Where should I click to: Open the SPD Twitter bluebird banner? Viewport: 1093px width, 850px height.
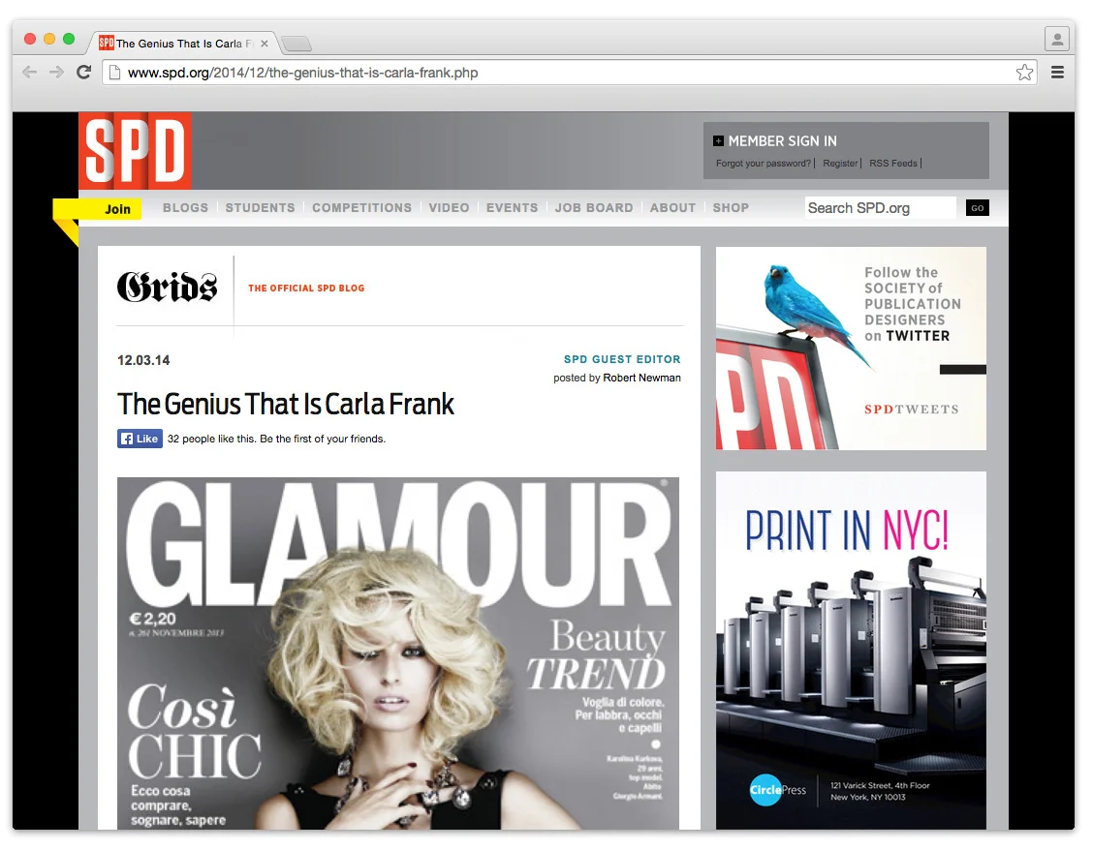tap(851, 349)
